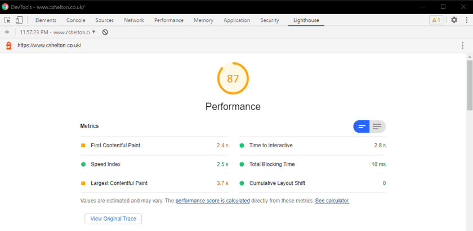Screen dimensions: 473x231
Task: Click the orange square beside Largest Contentful Paint
Action: pos(83,183)
